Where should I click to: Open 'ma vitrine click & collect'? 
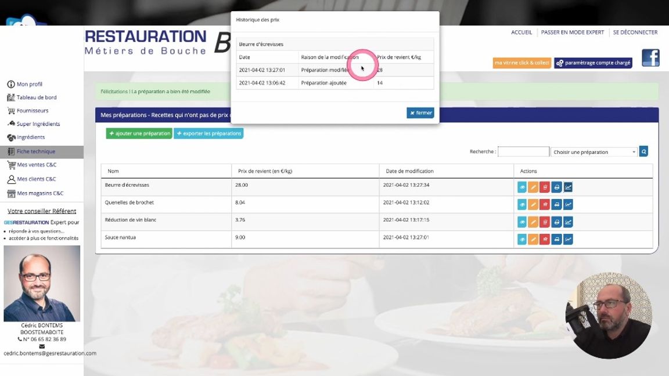tap(522, 63)
